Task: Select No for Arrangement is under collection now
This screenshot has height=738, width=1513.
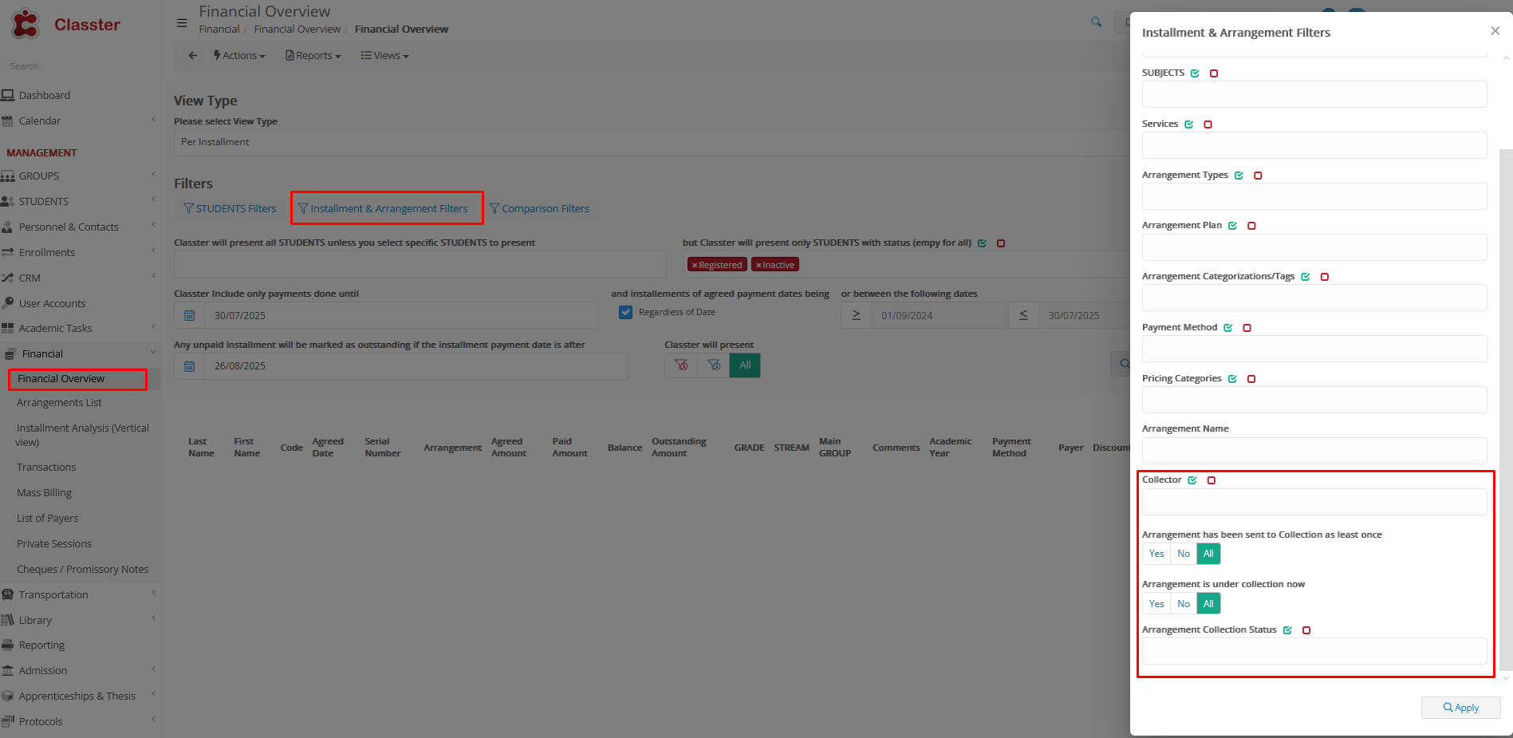Action: coord(1184,604)
